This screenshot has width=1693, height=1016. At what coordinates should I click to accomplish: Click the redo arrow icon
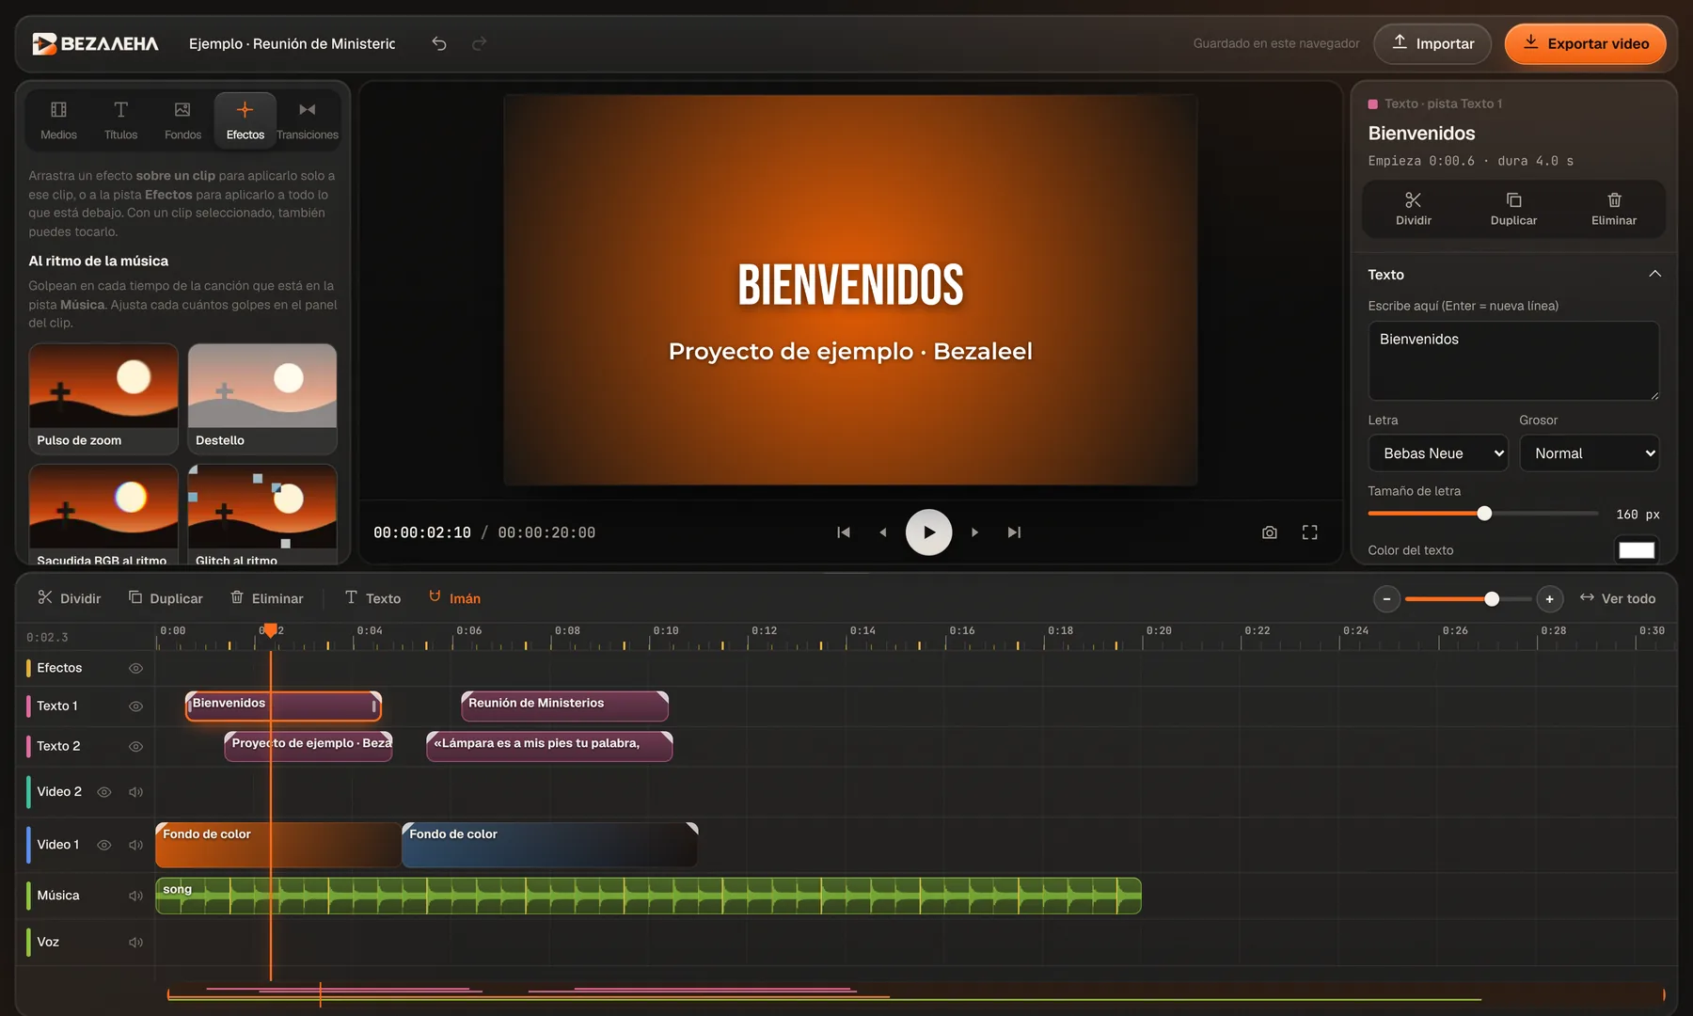(x=479, y=43)
